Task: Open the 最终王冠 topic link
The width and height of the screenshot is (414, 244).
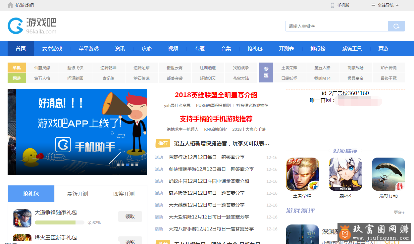Action: 389,78
